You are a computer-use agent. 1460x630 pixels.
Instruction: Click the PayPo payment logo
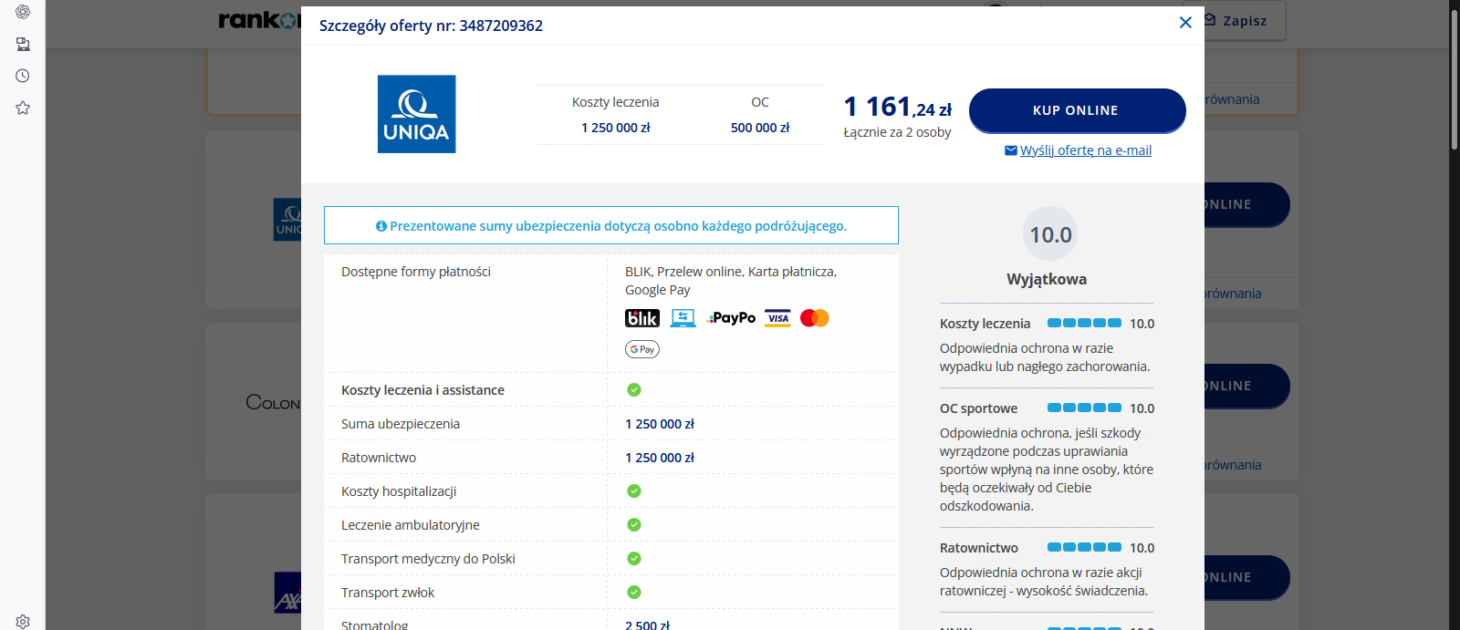tap(732, 318)
